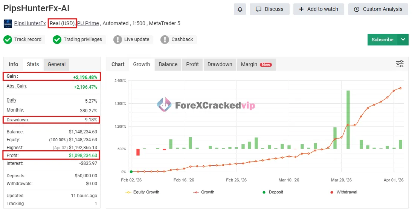
Task: Click the PipsHunterFx avatar thumbnail
Action: click(x=8, y=24)
